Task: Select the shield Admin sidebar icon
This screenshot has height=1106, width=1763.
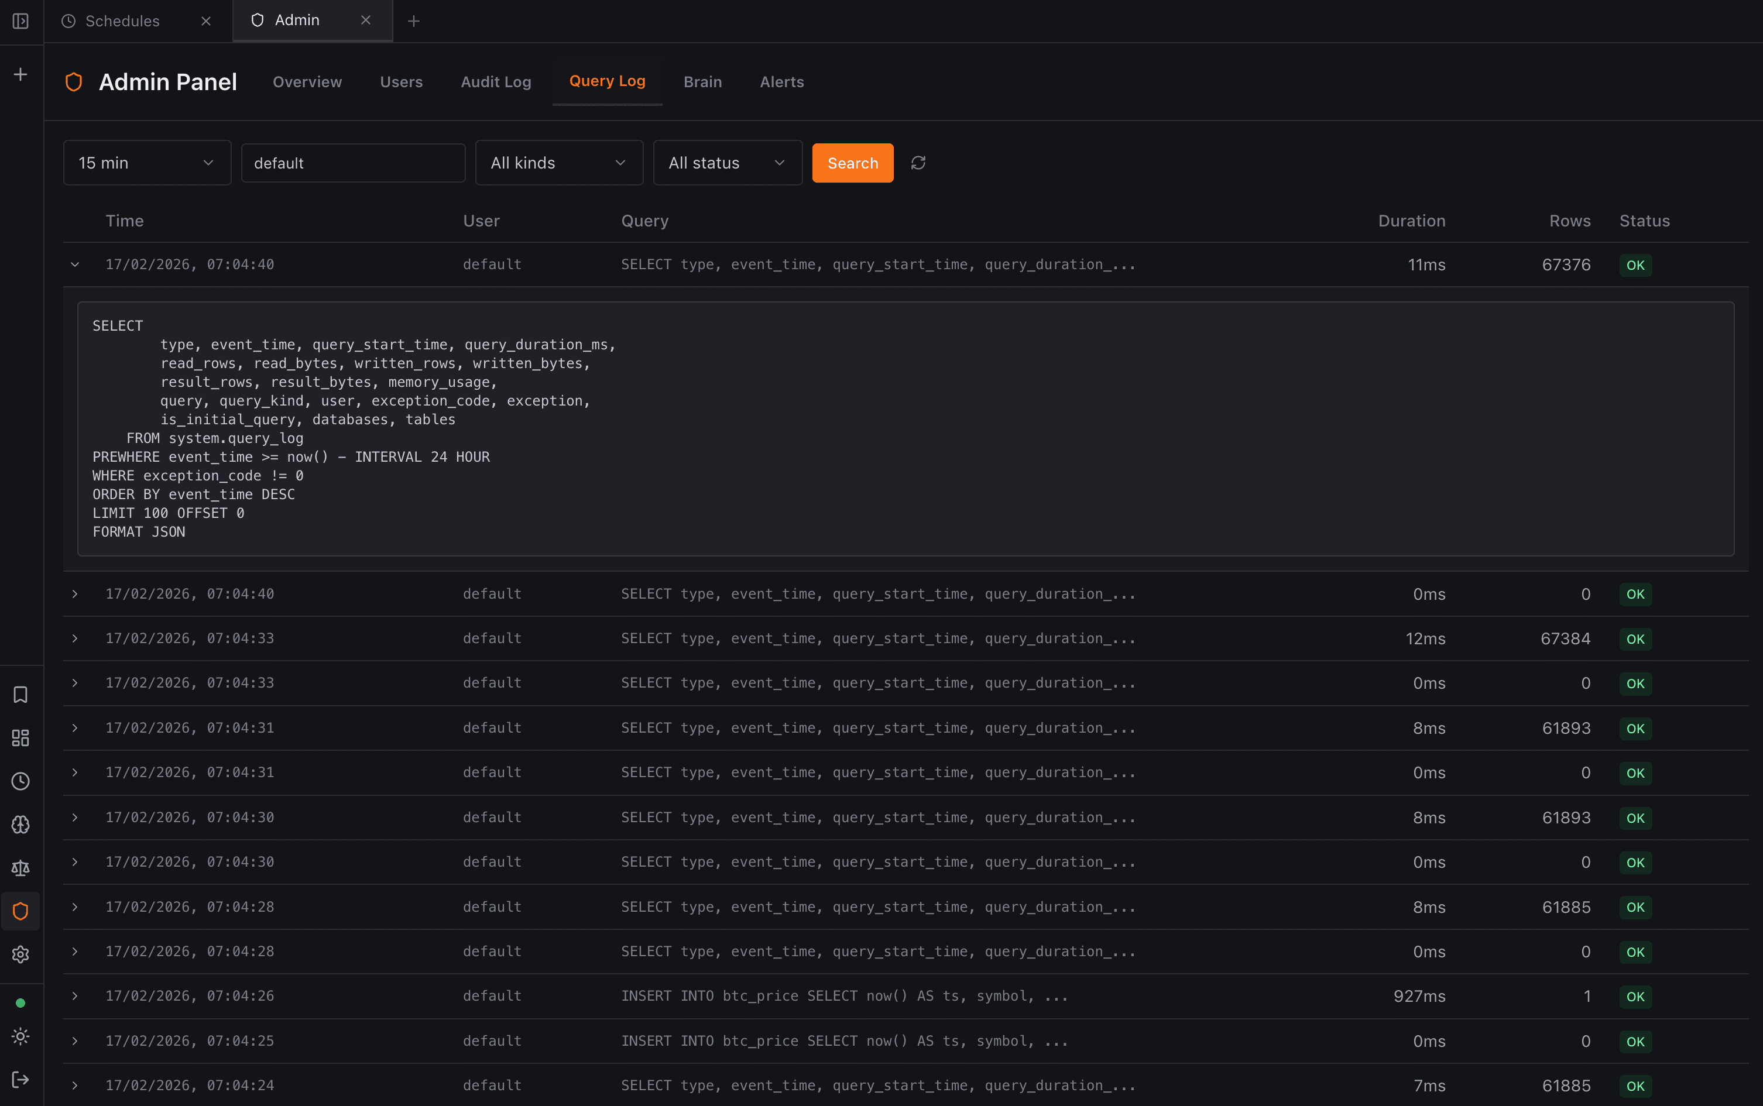Action: 20,911
